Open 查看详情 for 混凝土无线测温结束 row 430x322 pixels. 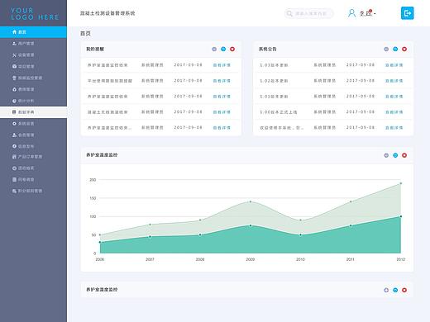222,112
